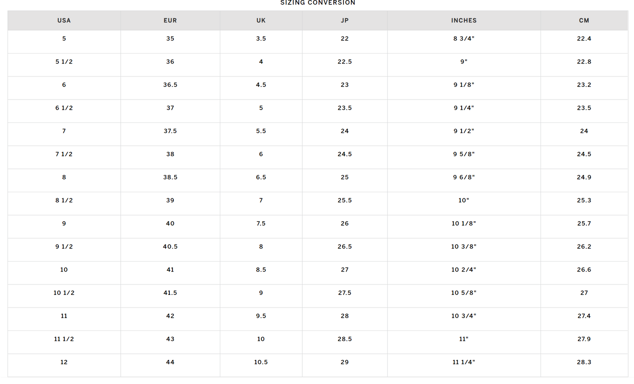Select the 28.3 value in CM column
Image resolution: width=634 pixels, height=384 pixels.
[x=584, y=362]
